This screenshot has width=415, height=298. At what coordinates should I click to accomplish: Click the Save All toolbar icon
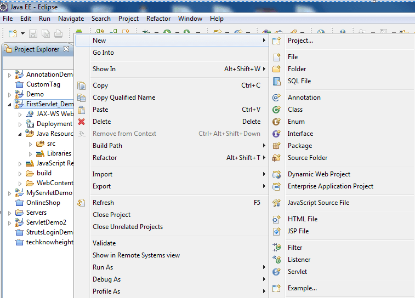[46, 33]
